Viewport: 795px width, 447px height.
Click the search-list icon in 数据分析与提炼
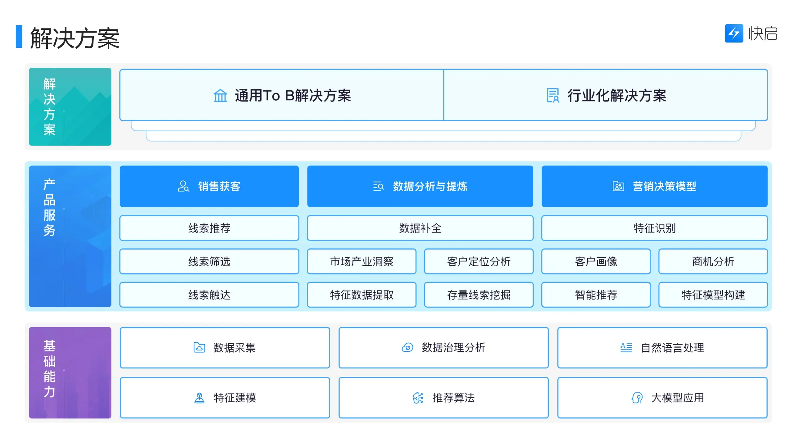tap(379, 186)
